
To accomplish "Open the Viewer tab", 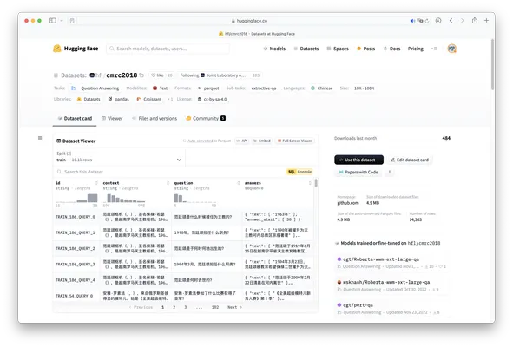I will coord(112,118).
